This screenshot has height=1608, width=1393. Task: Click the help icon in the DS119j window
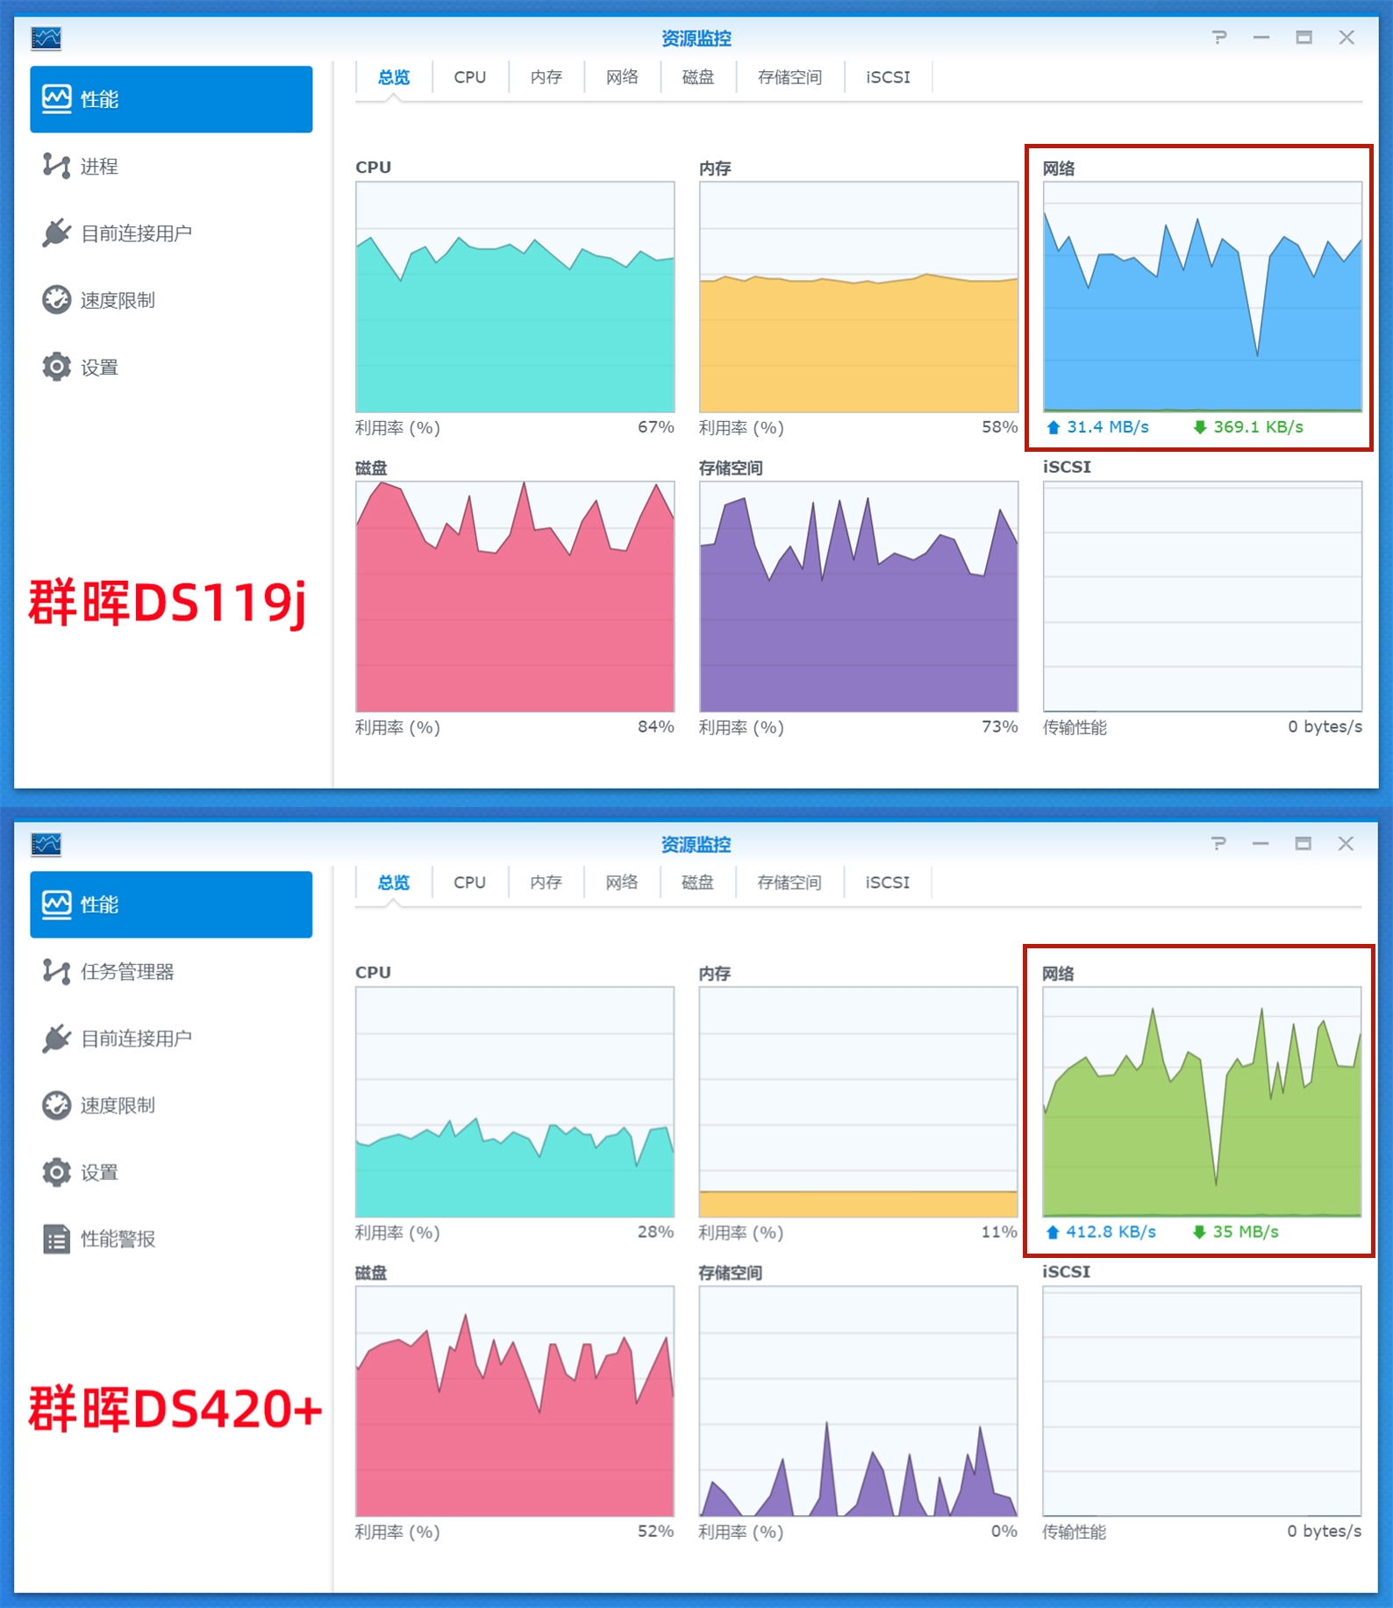1219,38
